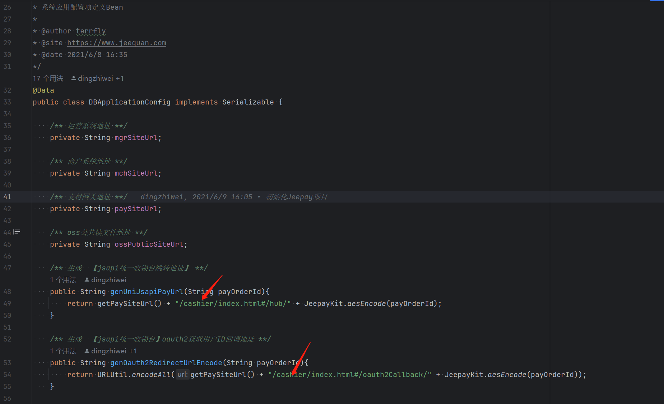Click the inline blame annotation on line 41

[x=234, y=197]
